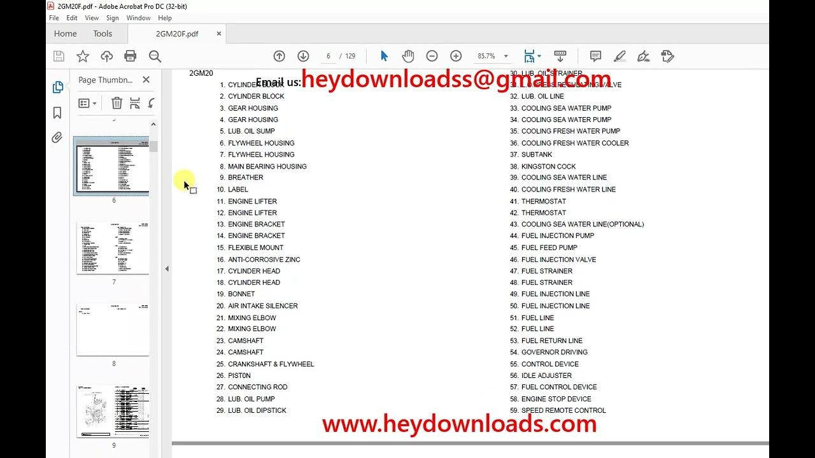The height and width of the screenshot is (458, 815).
Task: Select page 8 thumbnail
Action: (113, 330)
